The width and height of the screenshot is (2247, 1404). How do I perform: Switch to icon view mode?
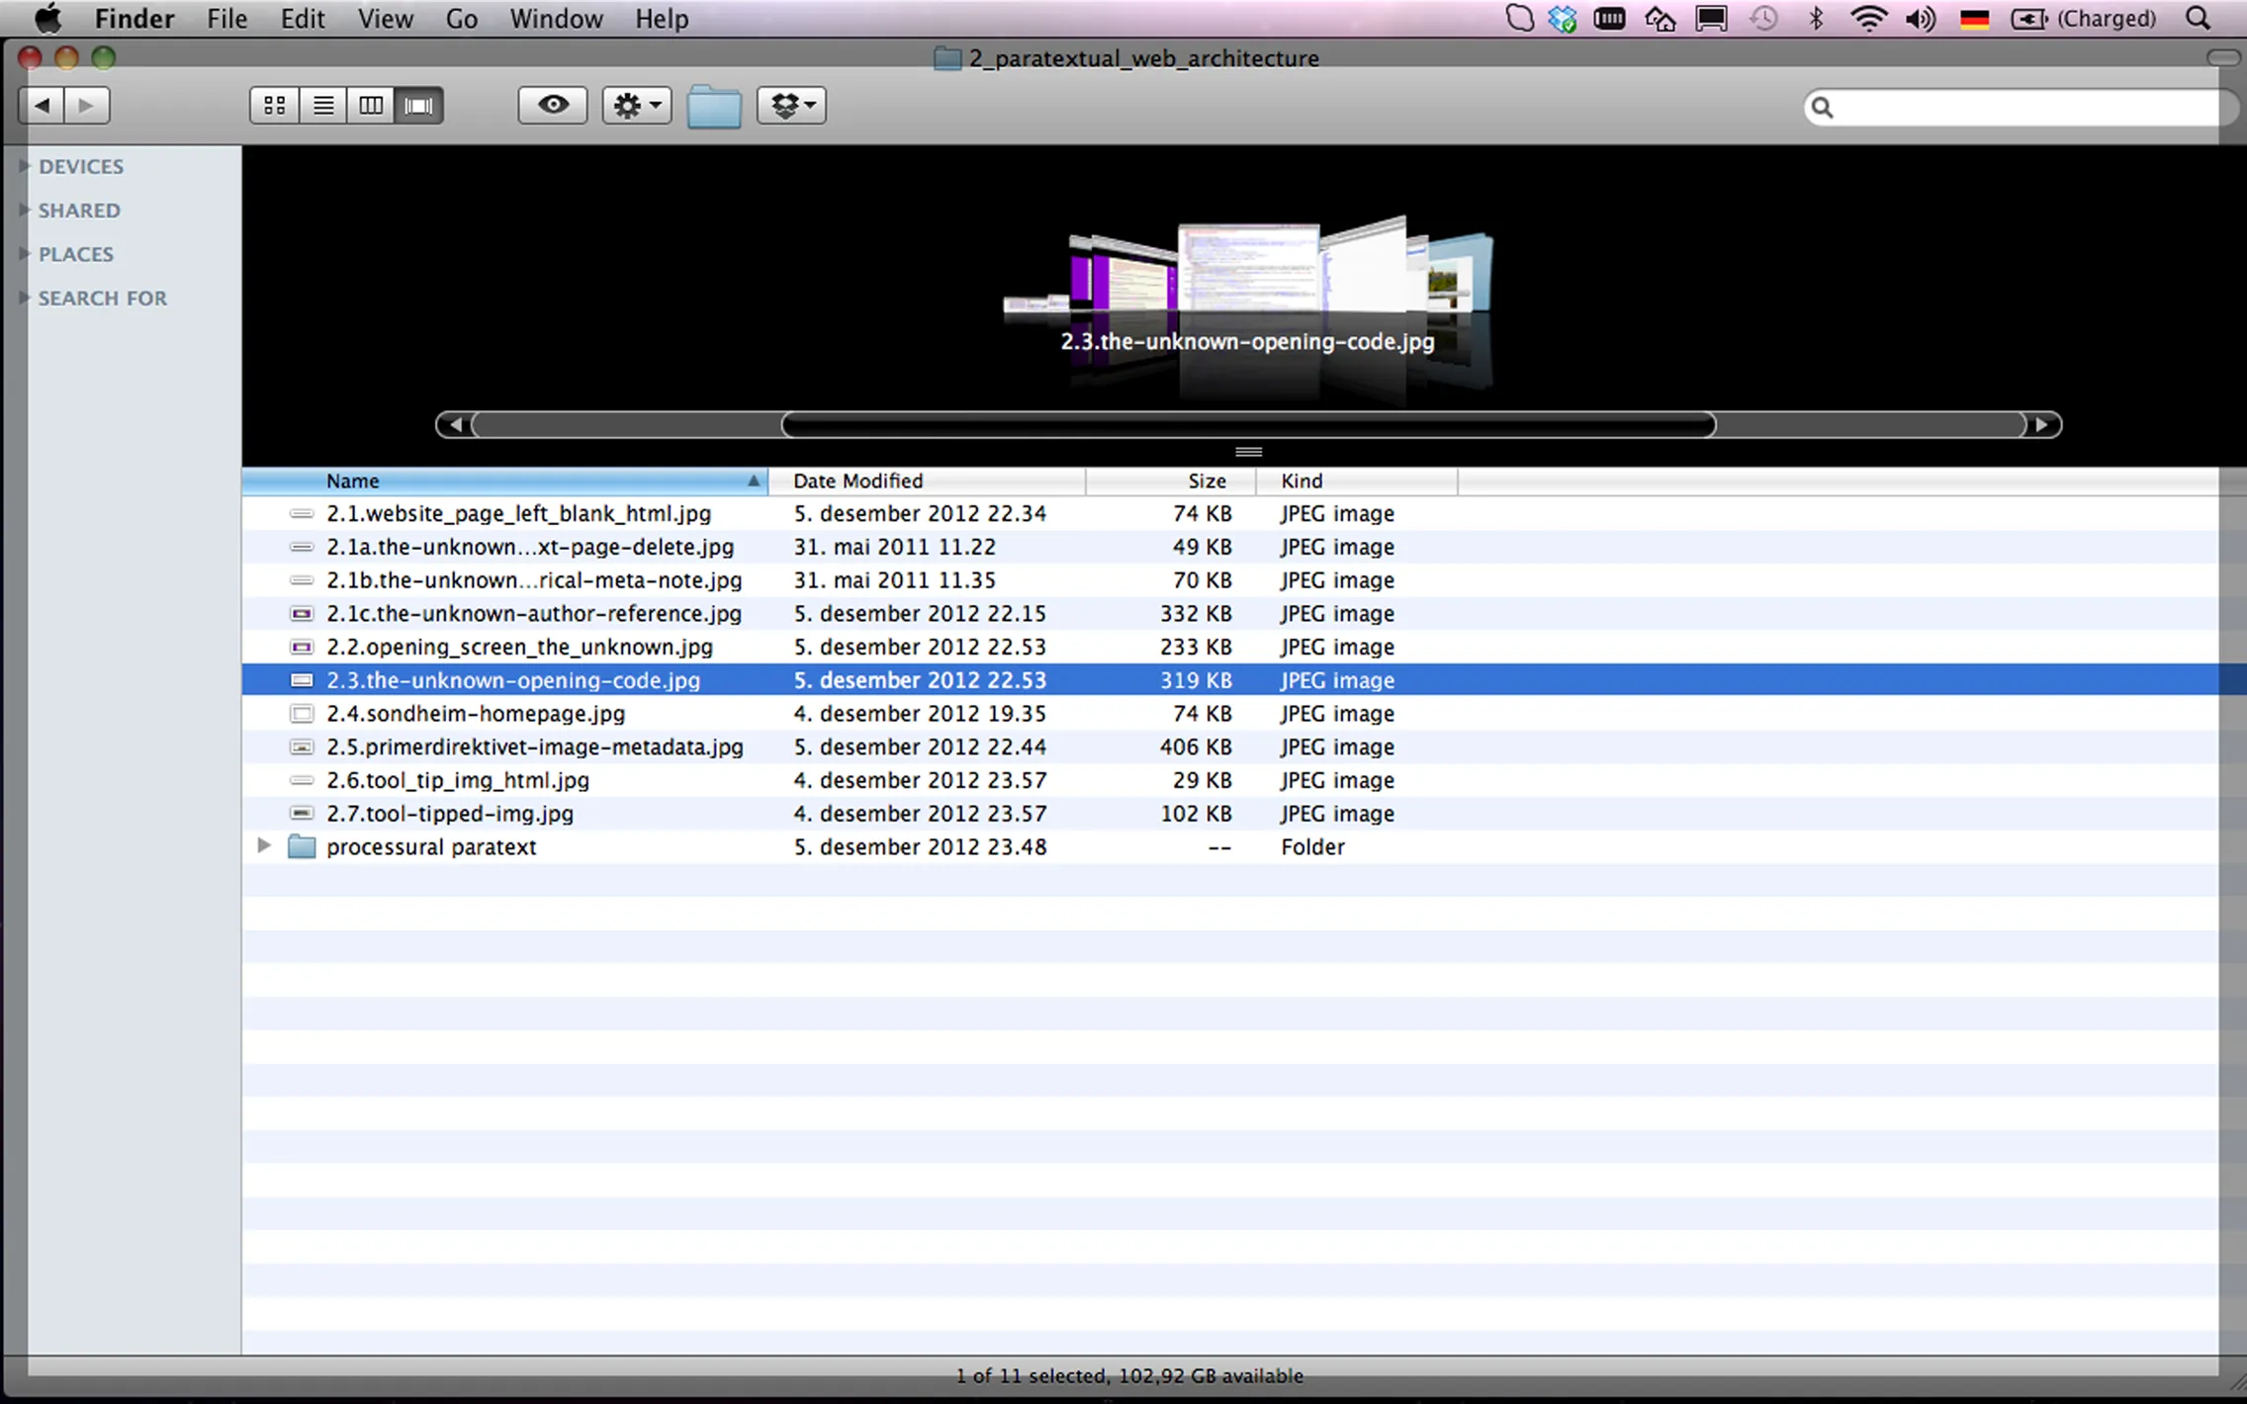pyautogui.click(x=274, y=105)
